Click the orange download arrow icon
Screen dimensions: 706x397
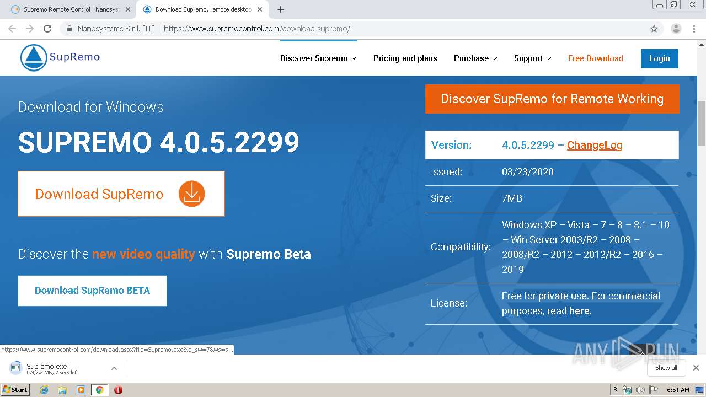[192, 194]
